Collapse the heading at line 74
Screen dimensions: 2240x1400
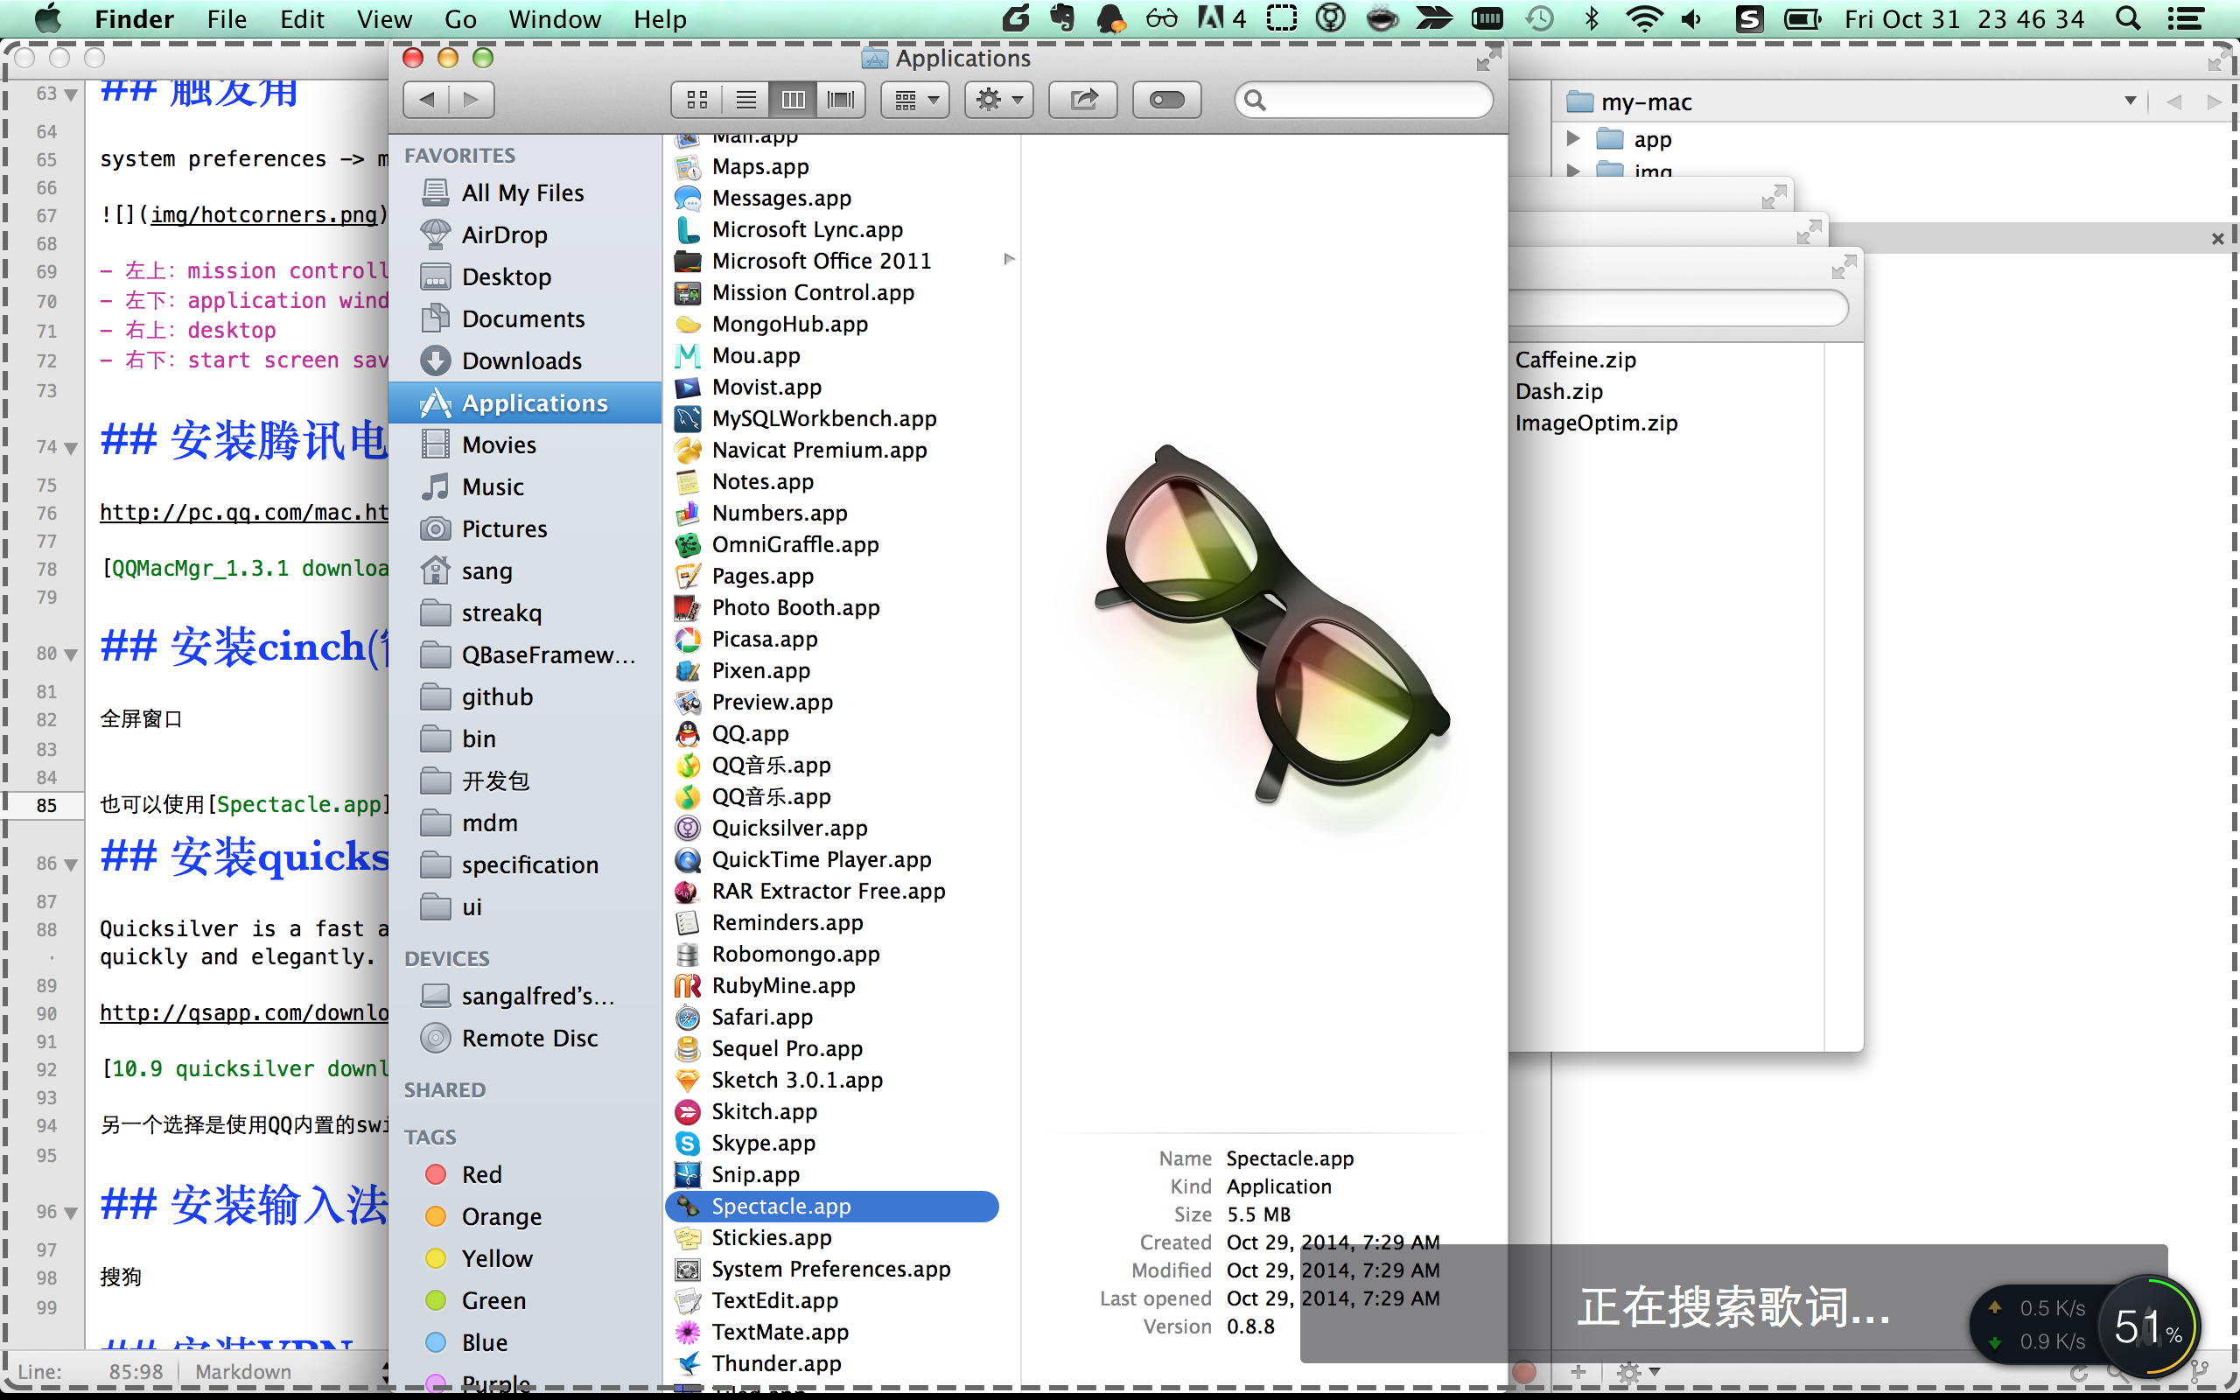[71, 448]
